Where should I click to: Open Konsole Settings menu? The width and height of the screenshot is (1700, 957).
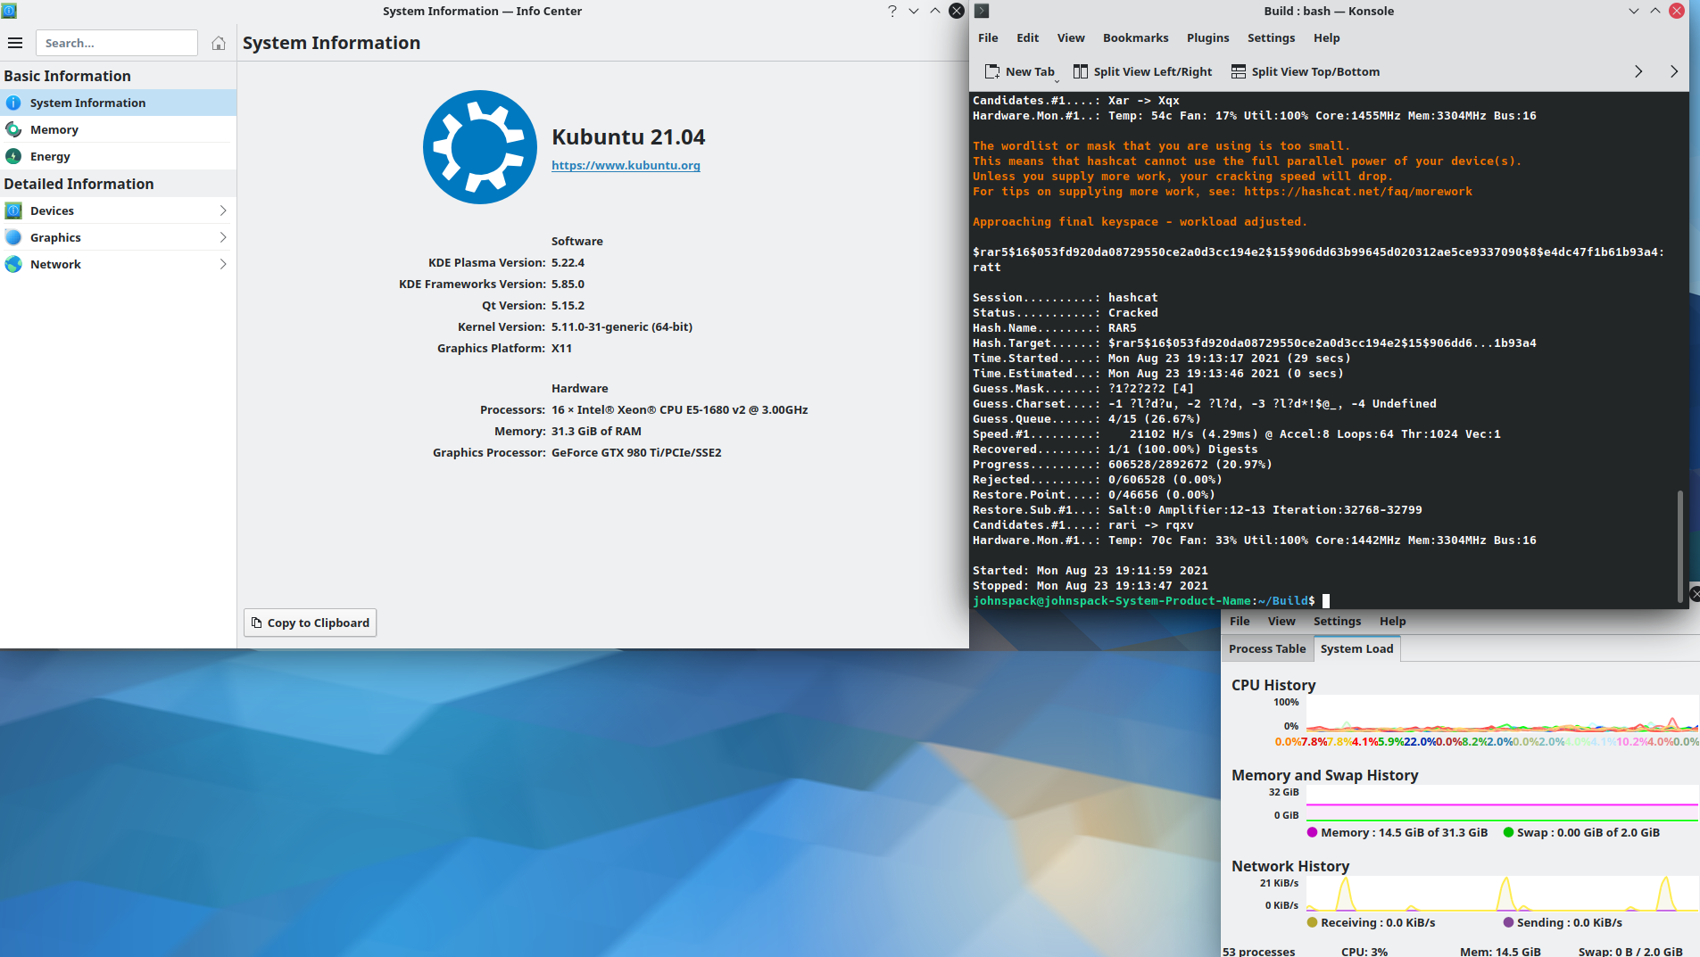coord(1271,37)
